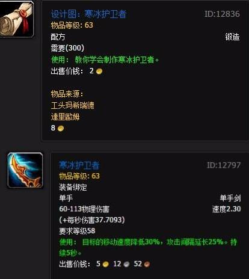Open the 设计图：寒冰护卫者 title link
The height and width of the screenshot is (279, 249).
pos(88,14)
